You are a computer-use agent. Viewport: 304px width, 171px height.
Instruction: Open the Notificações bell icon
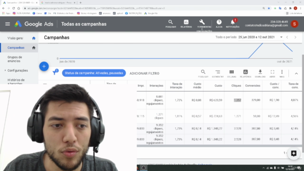[233, 24]
